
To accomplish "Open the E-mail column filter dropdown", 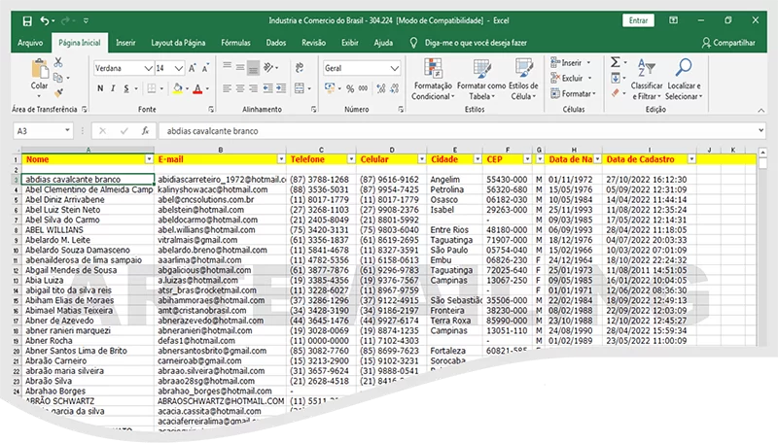I will 281,159.
